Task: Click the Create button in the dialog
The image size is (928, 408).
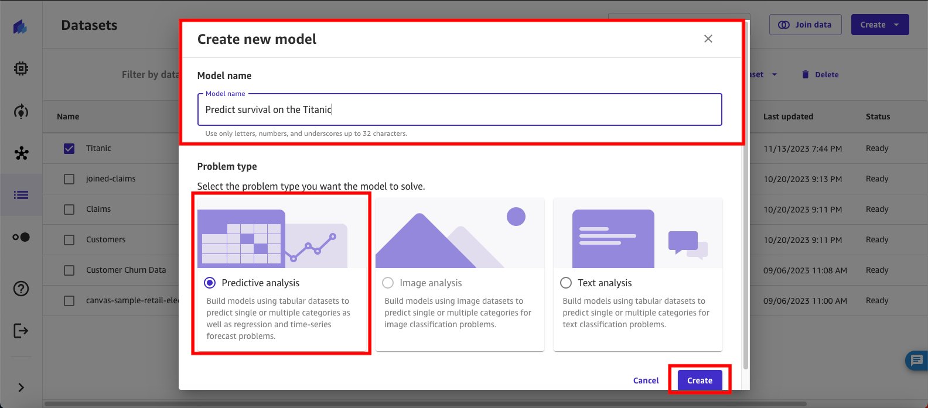Action: [700, 380]
